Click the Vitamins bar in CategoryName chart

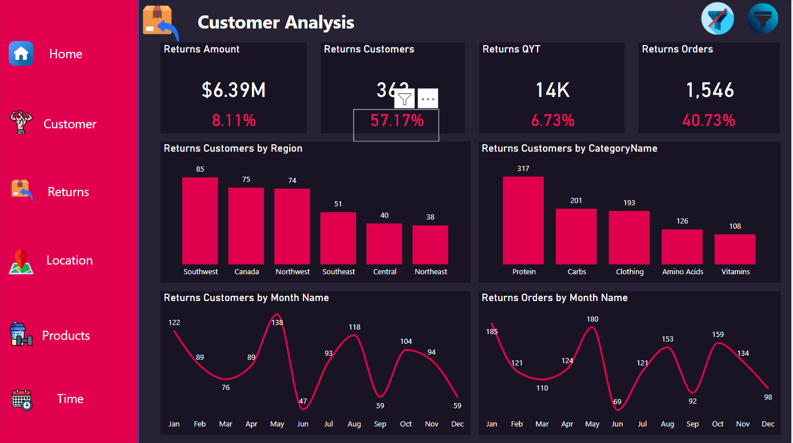click(735, 249)
